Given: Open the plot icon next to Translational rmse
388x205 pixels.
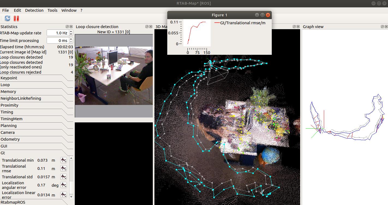Looking at the screenshot, I should click(63, 168).
